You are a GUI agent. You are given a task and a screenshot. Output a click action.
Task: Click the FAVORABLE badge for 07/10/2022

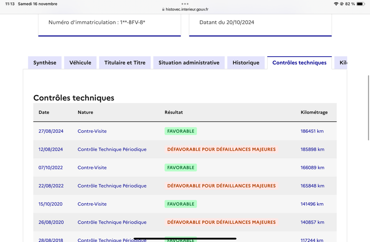point(181,168)
